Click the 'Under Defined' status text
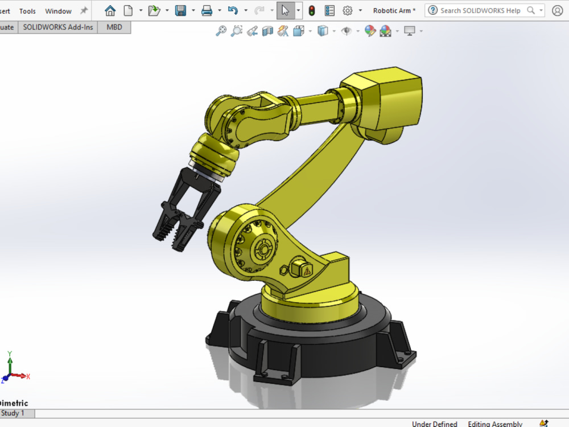Image resolution: width=569 pixels, height=427 pixels. click(x=434, y=424)
